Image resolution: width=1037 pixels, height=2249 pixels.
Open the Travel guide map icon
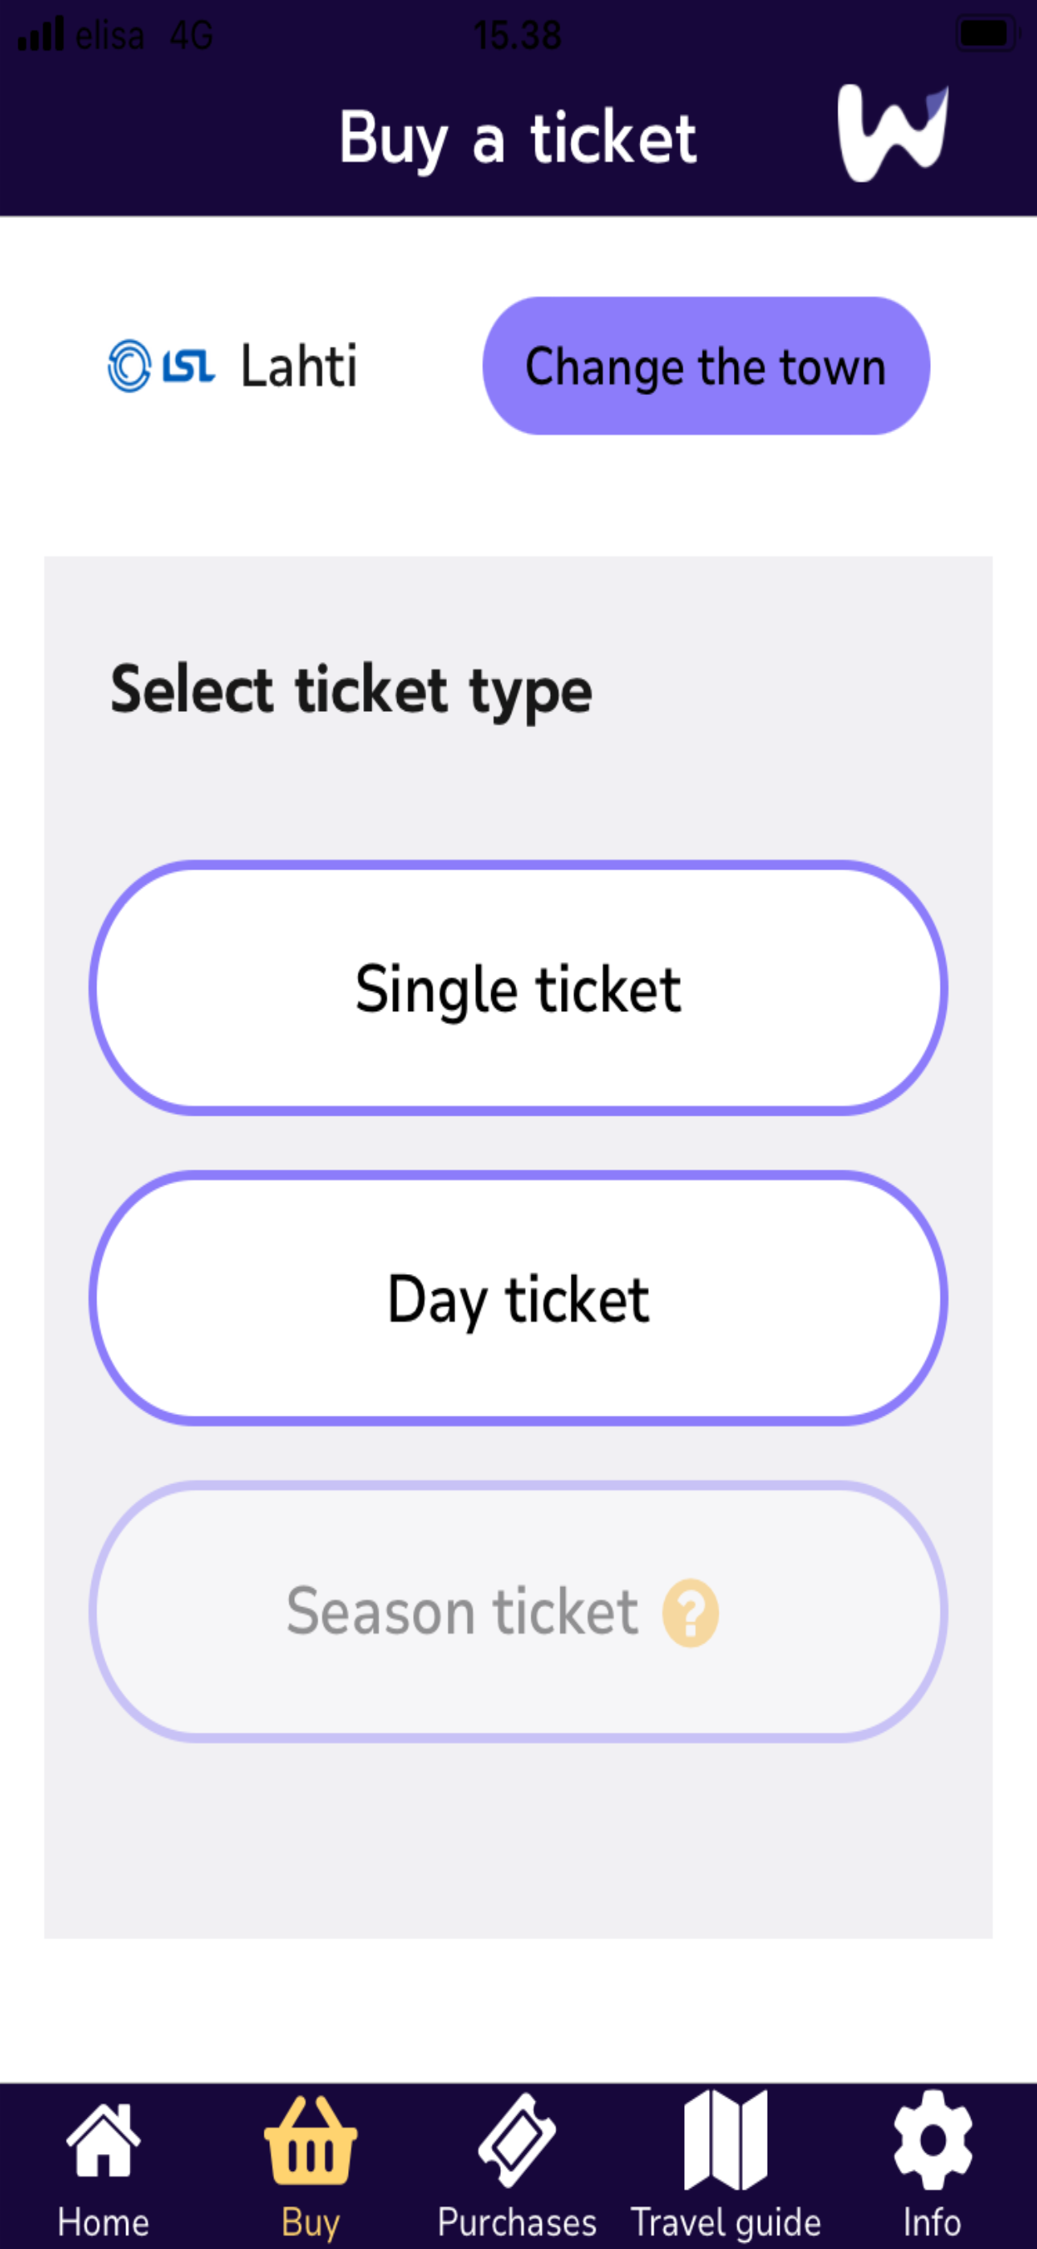(x=725, y=2140)
